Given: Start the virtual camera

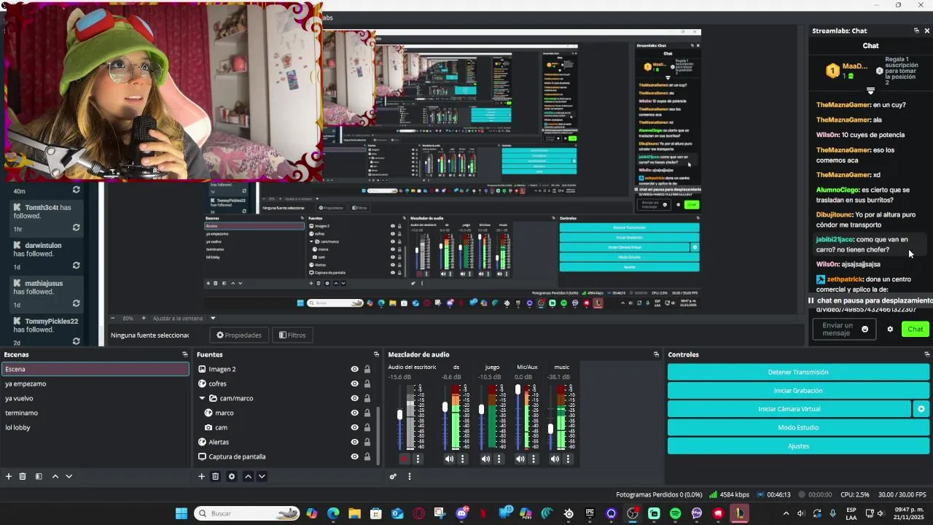Looking at the screenshot, I should 789,409.
